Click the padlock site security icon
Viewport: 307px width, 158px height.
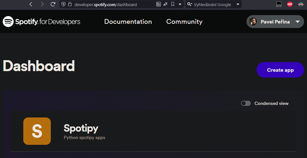pyautogui.click(x=70, y=5)
